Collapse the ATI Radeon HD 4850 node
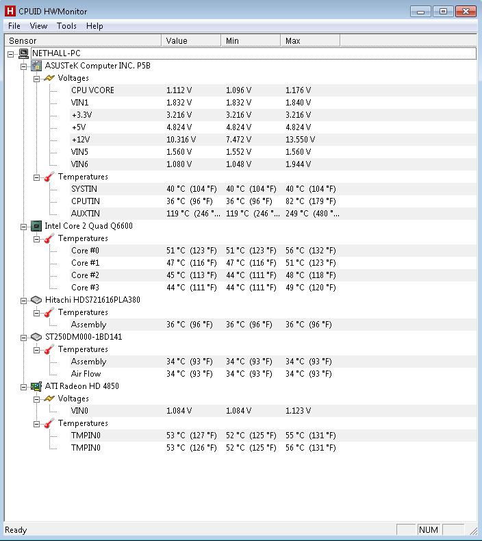Viewport: 482px width, 541px height. pos(23,387)
